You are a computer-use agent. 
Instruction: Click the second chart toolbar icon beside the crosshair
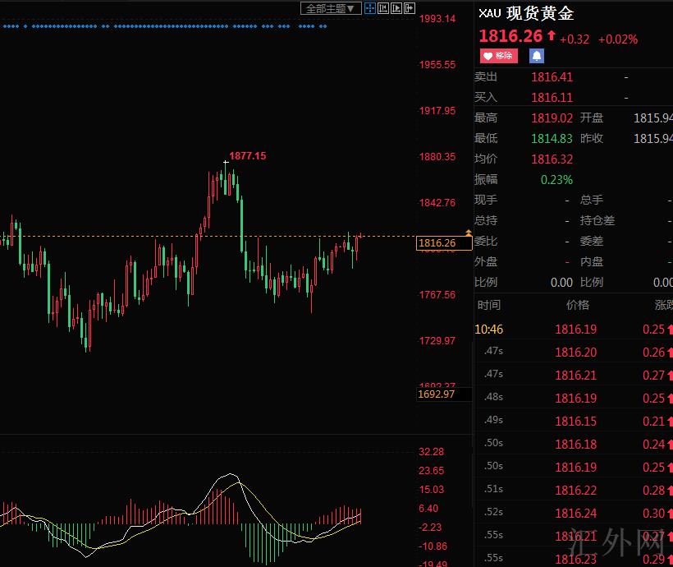pos(383,8)
